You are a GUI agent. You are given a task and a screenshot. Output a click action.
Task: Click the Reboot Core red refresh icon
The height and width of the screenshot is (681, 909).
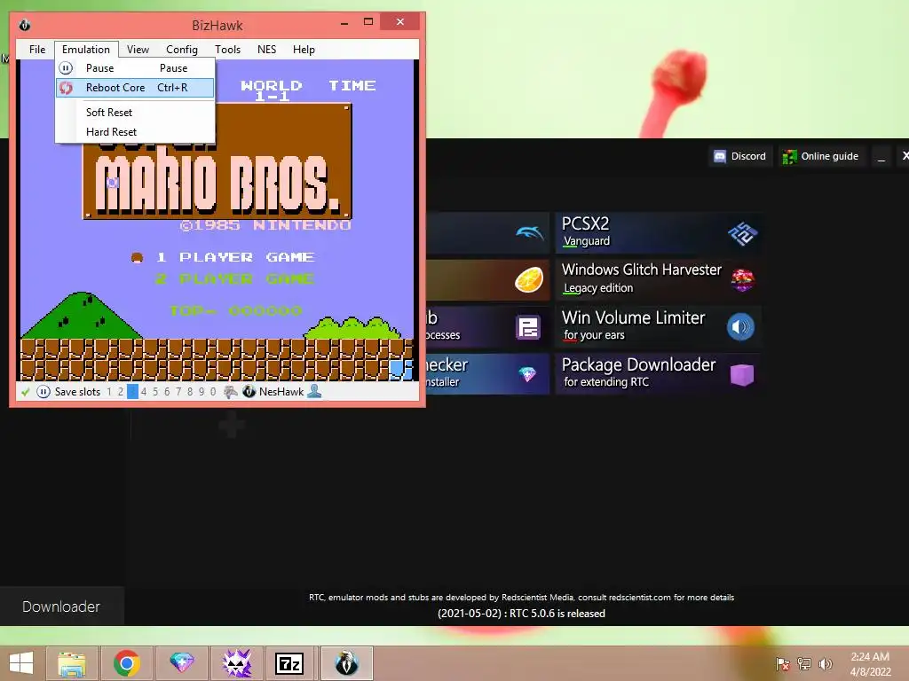pyautogui.click(x=66, y=88)
